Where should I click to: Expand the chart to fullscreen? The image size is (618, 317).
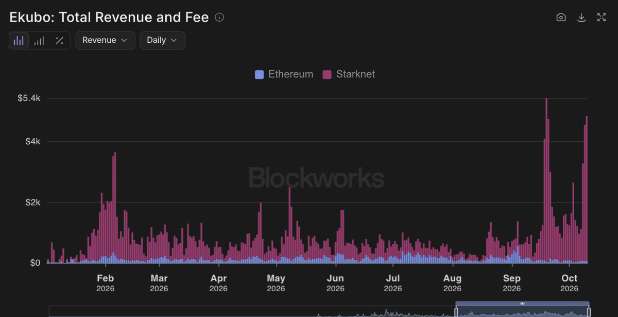coord(602,18)
